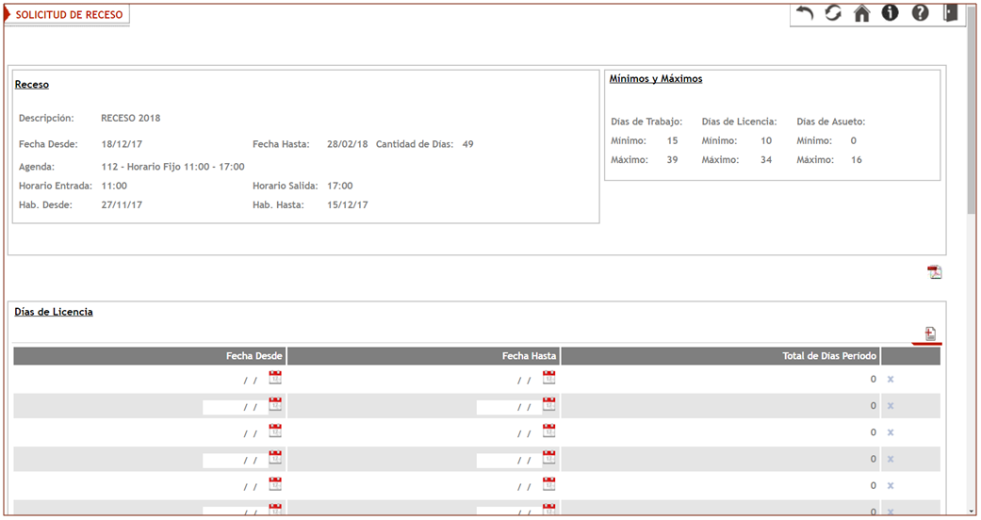Exit using the door icon
The height and width of the screenshot is (520, 981).
(950, 13)
